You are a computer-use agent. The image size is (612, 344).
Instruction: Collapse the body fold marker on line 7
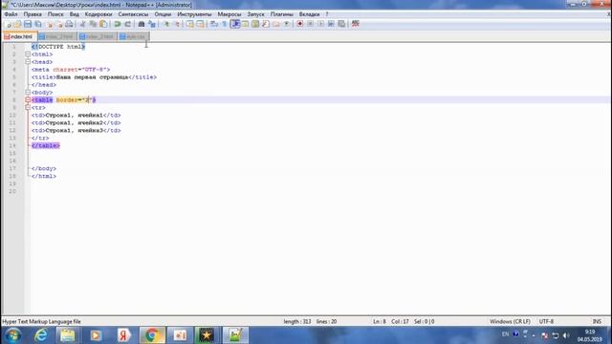(x=28, y=93)
